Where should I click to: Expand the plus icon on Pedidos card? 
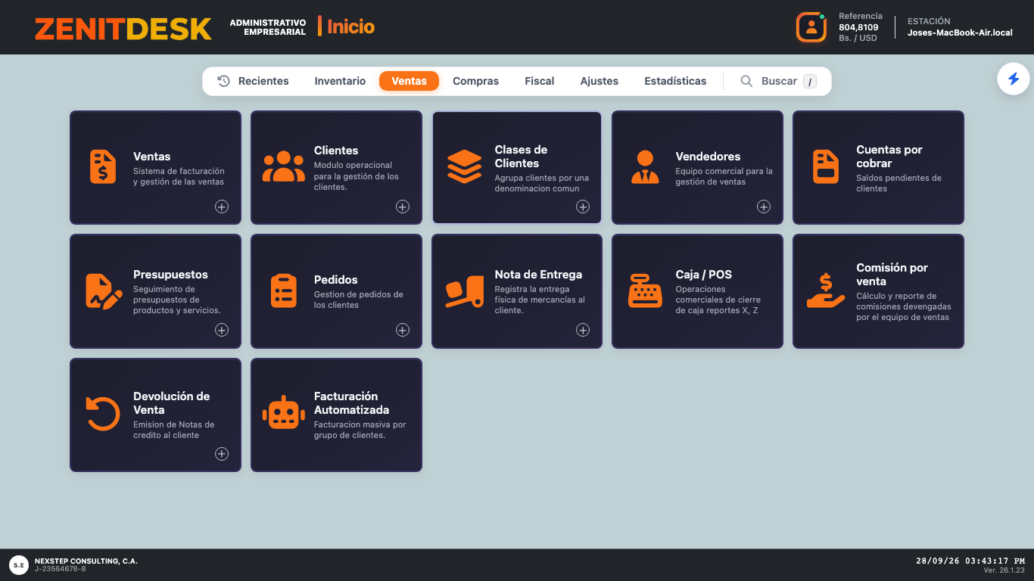[x=403, y=330]
